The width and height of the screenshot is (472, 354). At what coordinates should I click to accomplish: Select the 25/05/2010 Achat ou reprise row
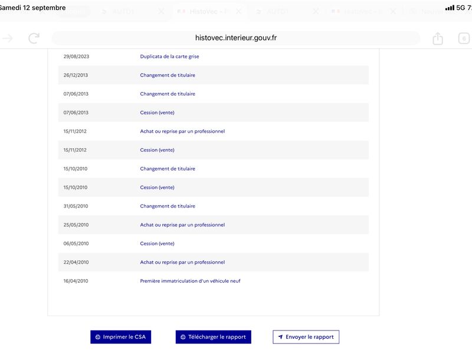[x=214, y=225]
